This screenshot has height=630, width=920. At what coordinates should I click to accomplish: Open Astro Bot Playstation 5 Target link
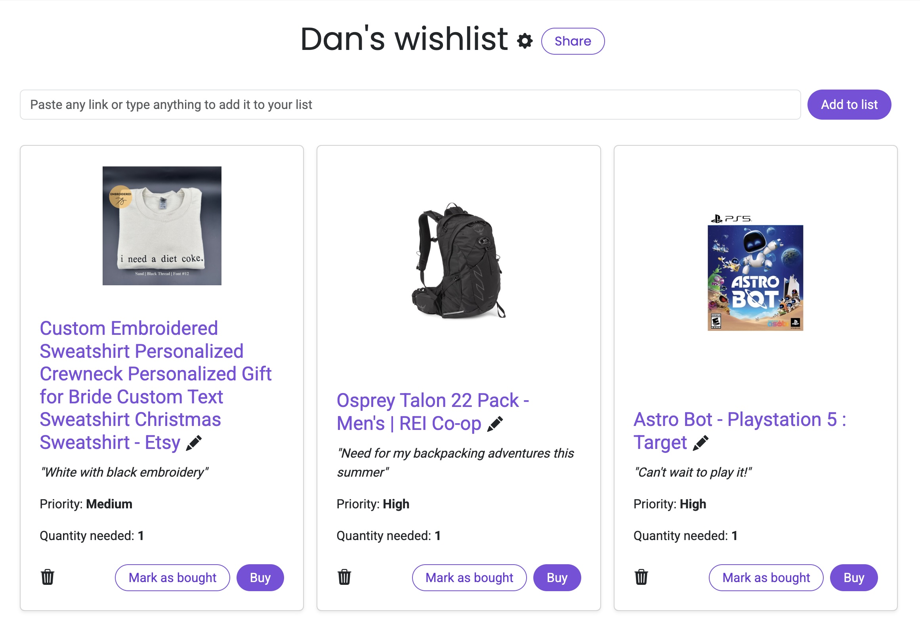(739, 420)
